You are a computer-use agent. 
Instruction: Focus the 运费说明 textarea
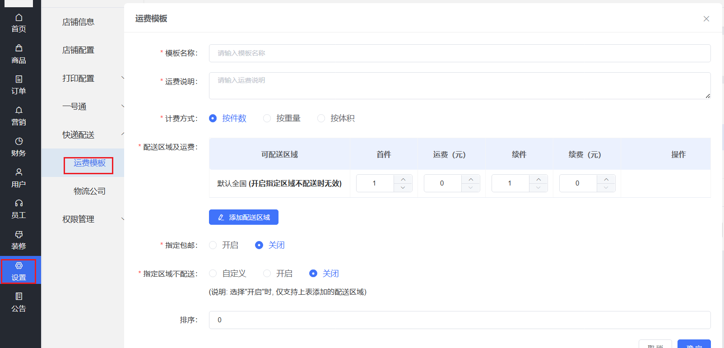(x=460, y=86)
